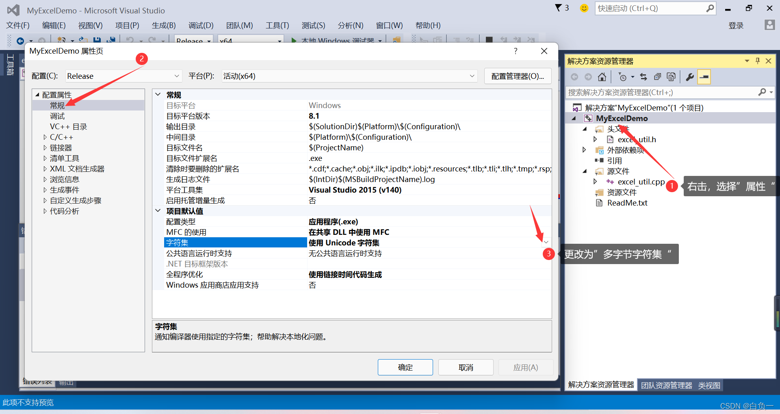The image size is (780, 414).
Task: Click the excel_util.cpp file icon
Action: coord(610,182)
